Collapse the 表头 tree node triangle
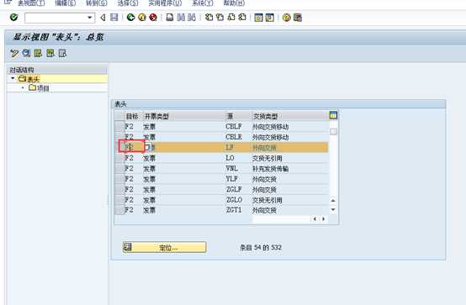Image resolution: width=466 pixels, height=305 pixels. (x=13, y=78)
